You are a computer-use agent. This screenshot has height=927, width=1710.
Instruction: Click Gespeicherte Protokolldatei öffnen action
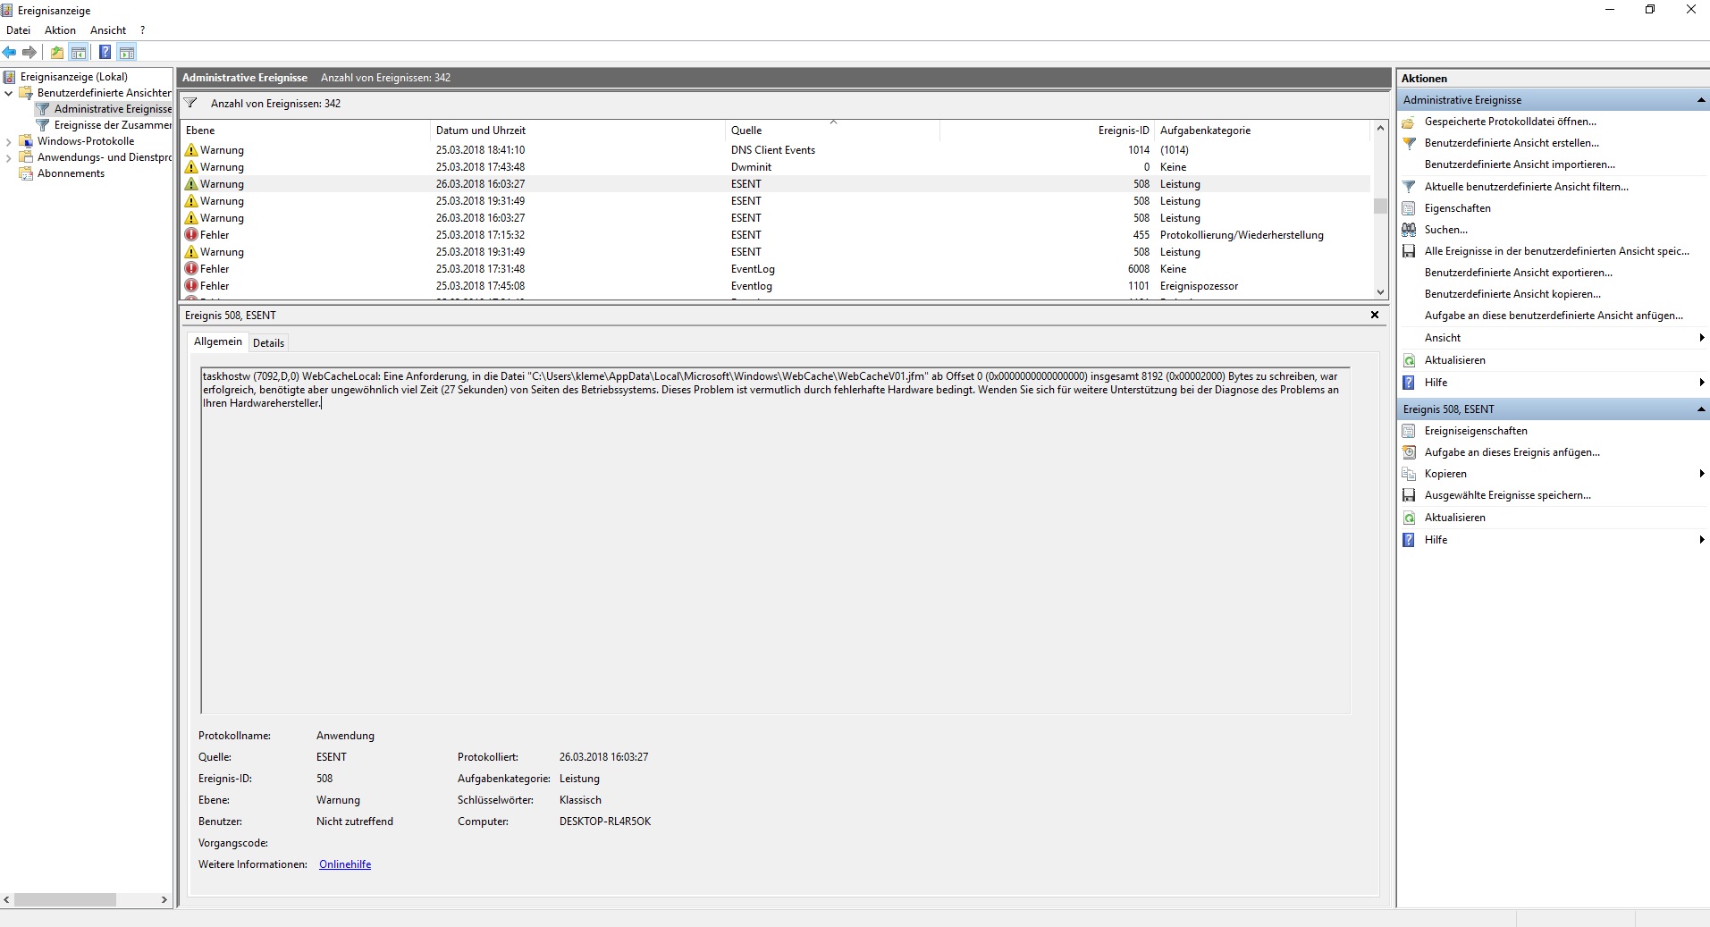tap(1510, 122)
